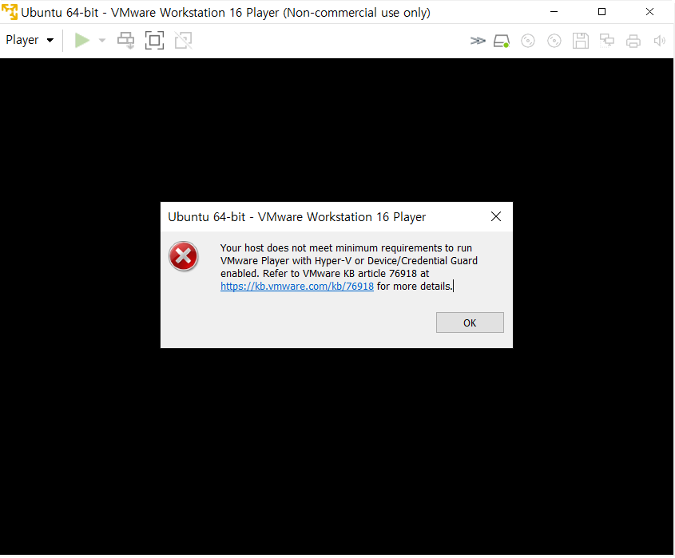
Task: Click the sound card speaker icon
Action: 660,41
